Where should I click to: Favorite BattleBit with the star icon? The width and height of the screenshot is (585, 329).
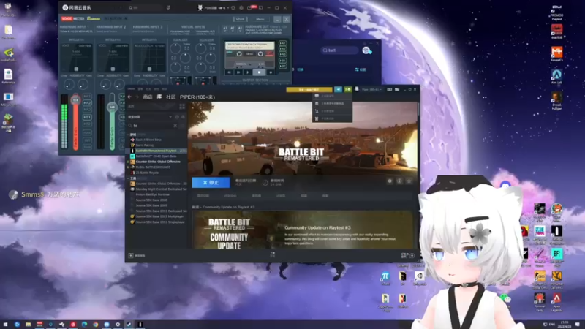point(409,181)
